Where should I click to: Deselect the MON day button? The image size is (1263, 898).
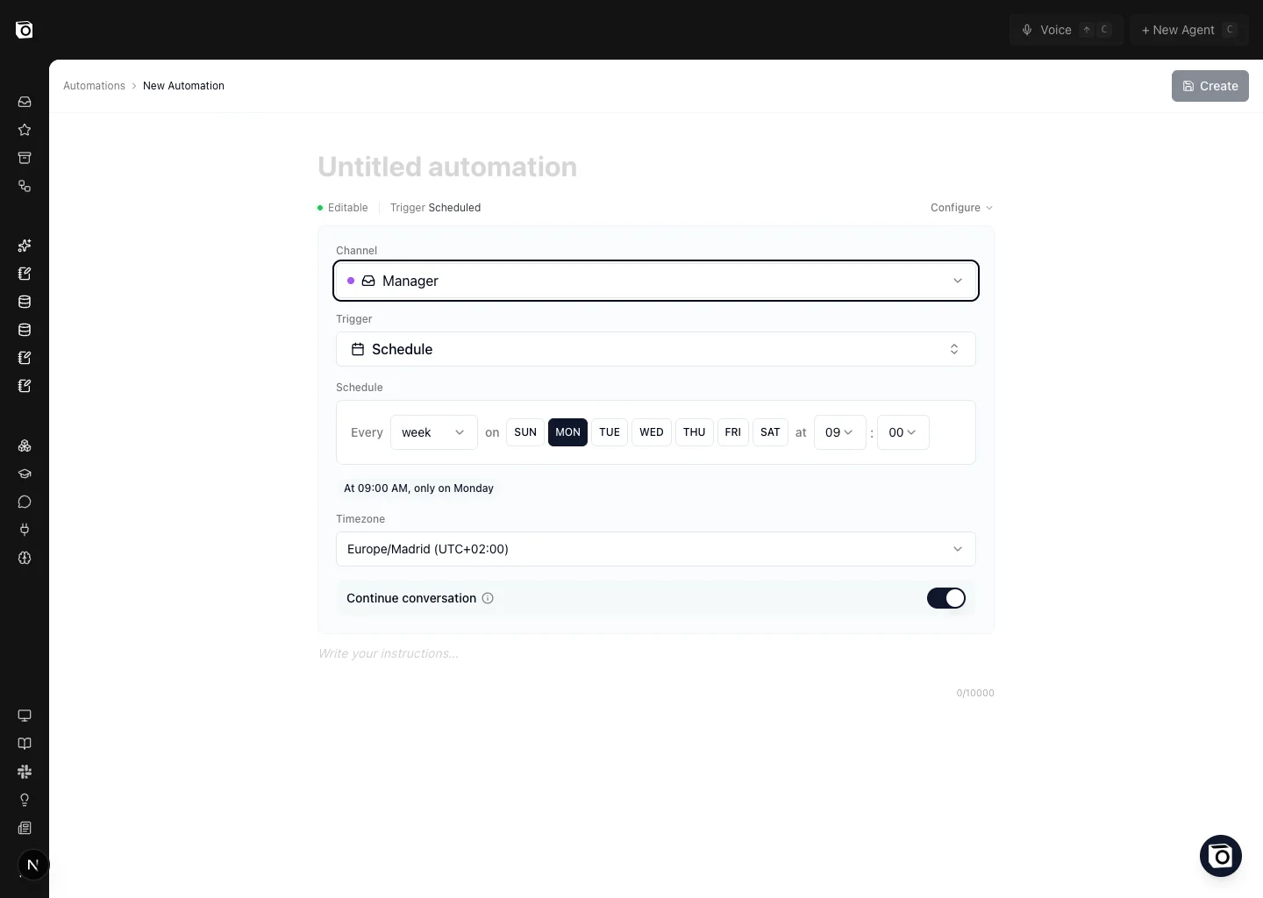(x=567, y=432)
